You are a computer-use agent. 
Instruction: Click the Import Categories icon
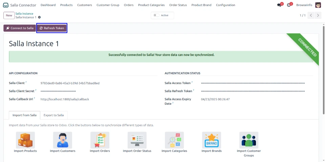174,140
